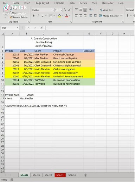Click Enter checkmark in formula bar
The width and height of the screenshot is (135, 182).
35,28
